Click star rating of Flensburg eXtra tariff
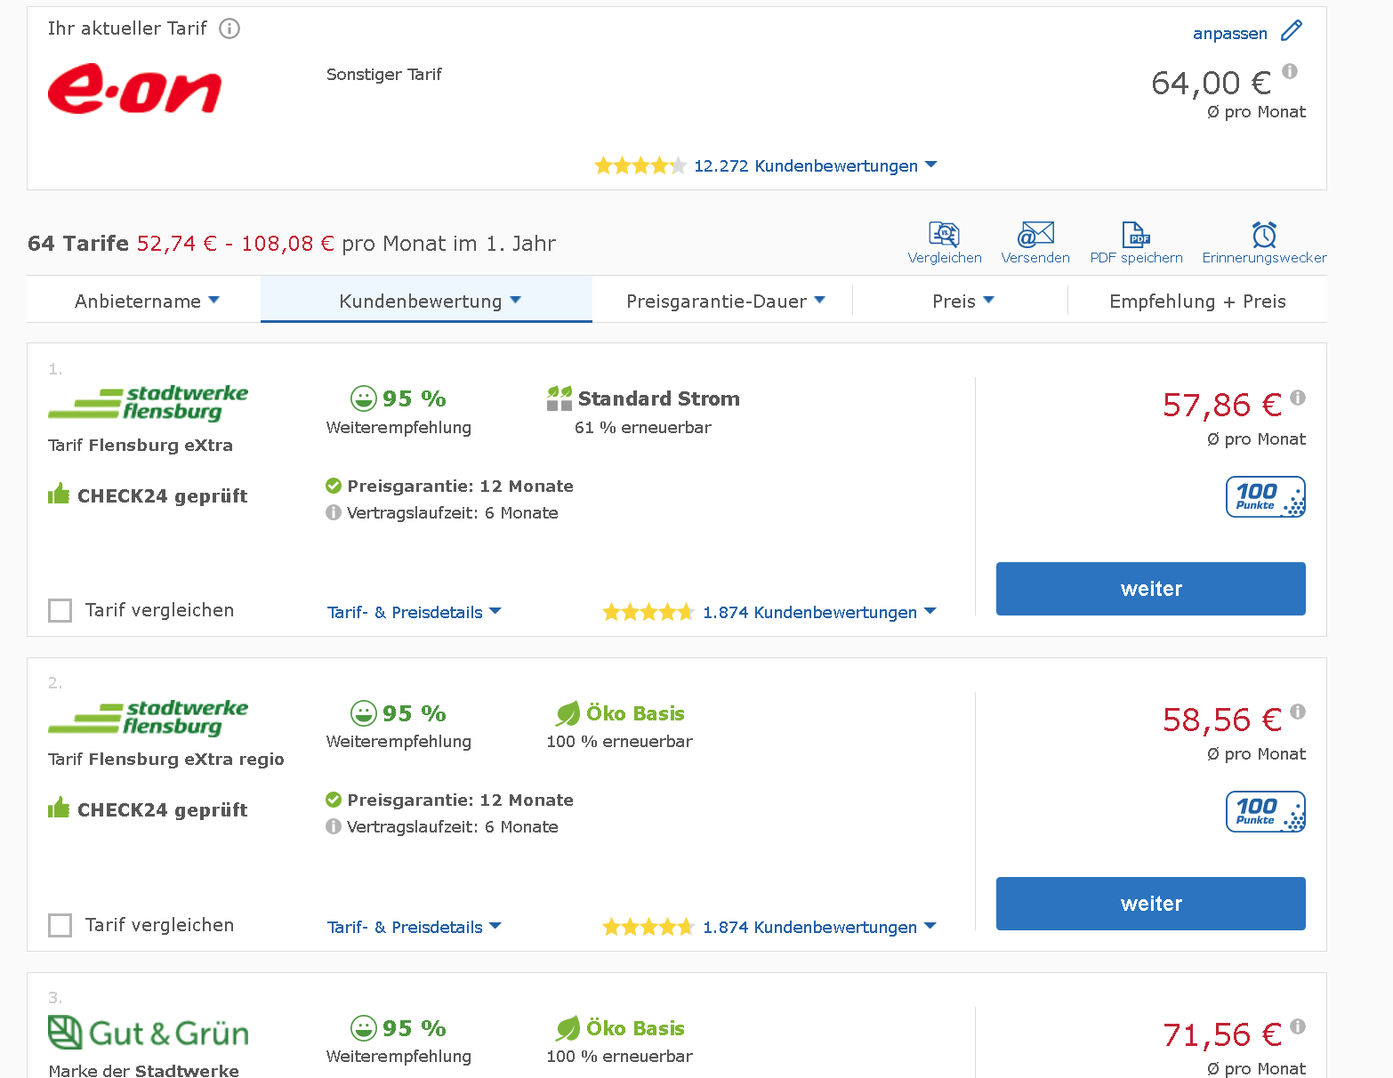This screenshot has width=1393, height=1078. click(x=648, y=612)
